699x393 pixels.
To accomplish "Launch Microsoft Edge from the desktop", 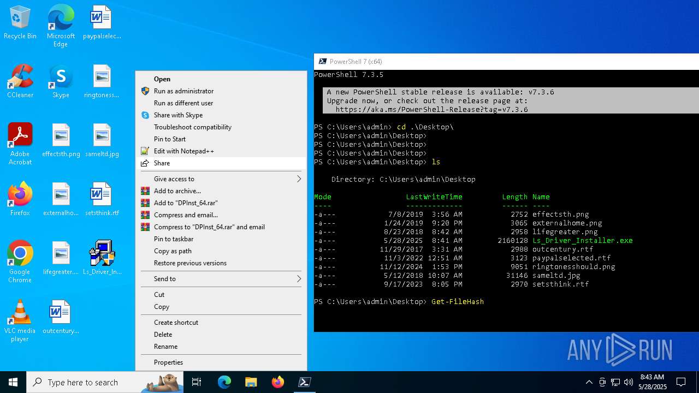I will pyautogui.click(x=61, y=26).
